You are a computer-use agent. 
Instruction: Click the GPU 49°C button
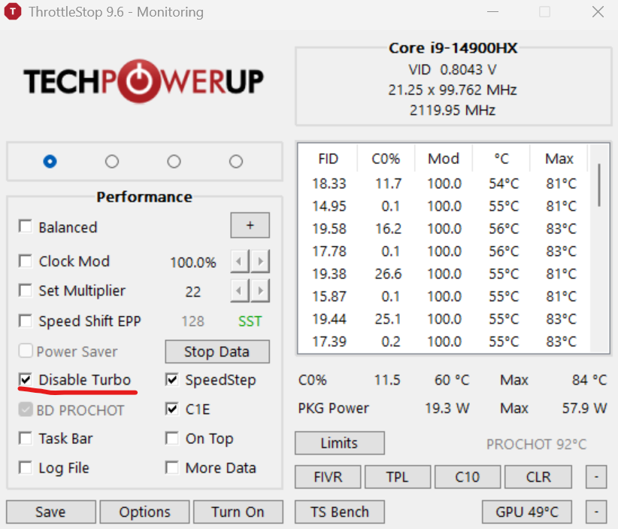527,512
